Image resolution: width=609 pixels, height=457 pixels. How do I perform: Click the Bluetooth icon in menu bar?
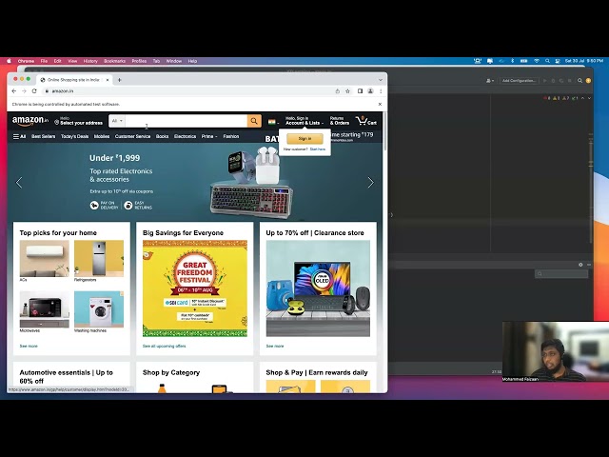tap(512, 61)
